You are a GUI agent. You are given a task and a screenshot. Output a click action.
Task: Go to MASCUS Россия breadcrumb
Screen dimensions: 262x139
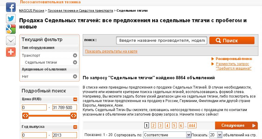[32, 11]
